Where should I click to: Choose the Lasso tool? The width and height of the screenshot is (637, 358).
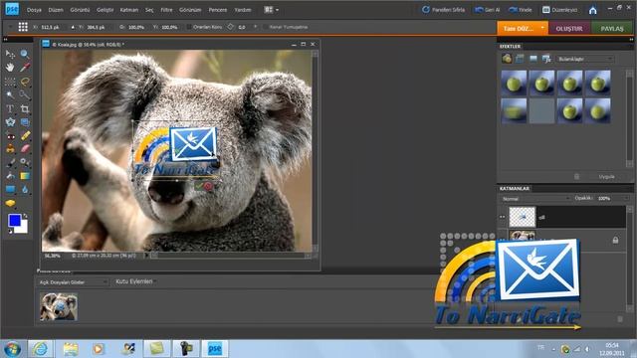(24, 82)
